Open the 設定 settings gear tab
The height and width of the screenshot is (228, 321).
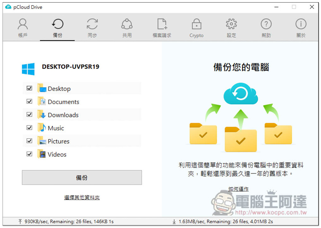(231, 28)
